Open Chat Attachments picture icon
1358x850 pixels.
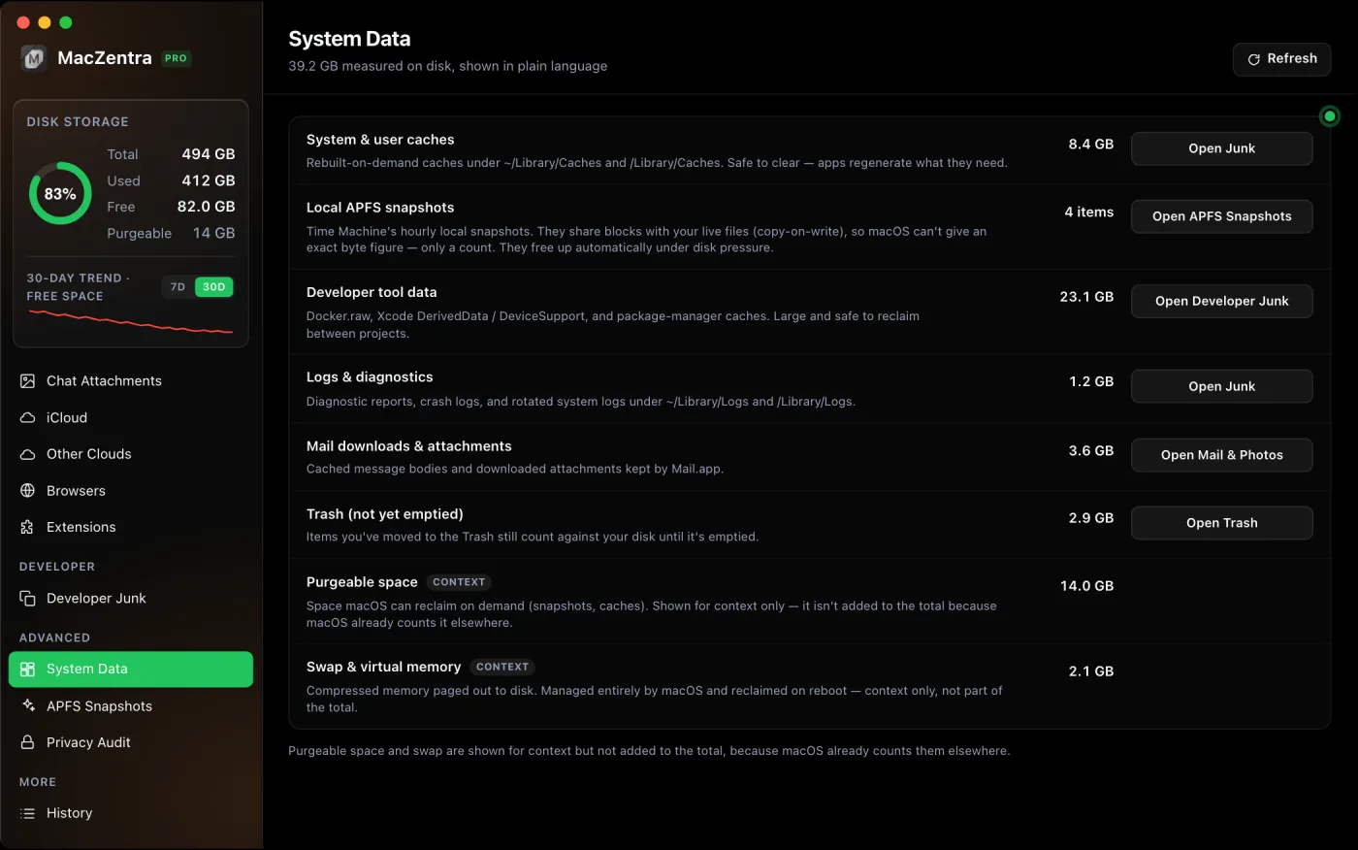(x=28, y=381)
